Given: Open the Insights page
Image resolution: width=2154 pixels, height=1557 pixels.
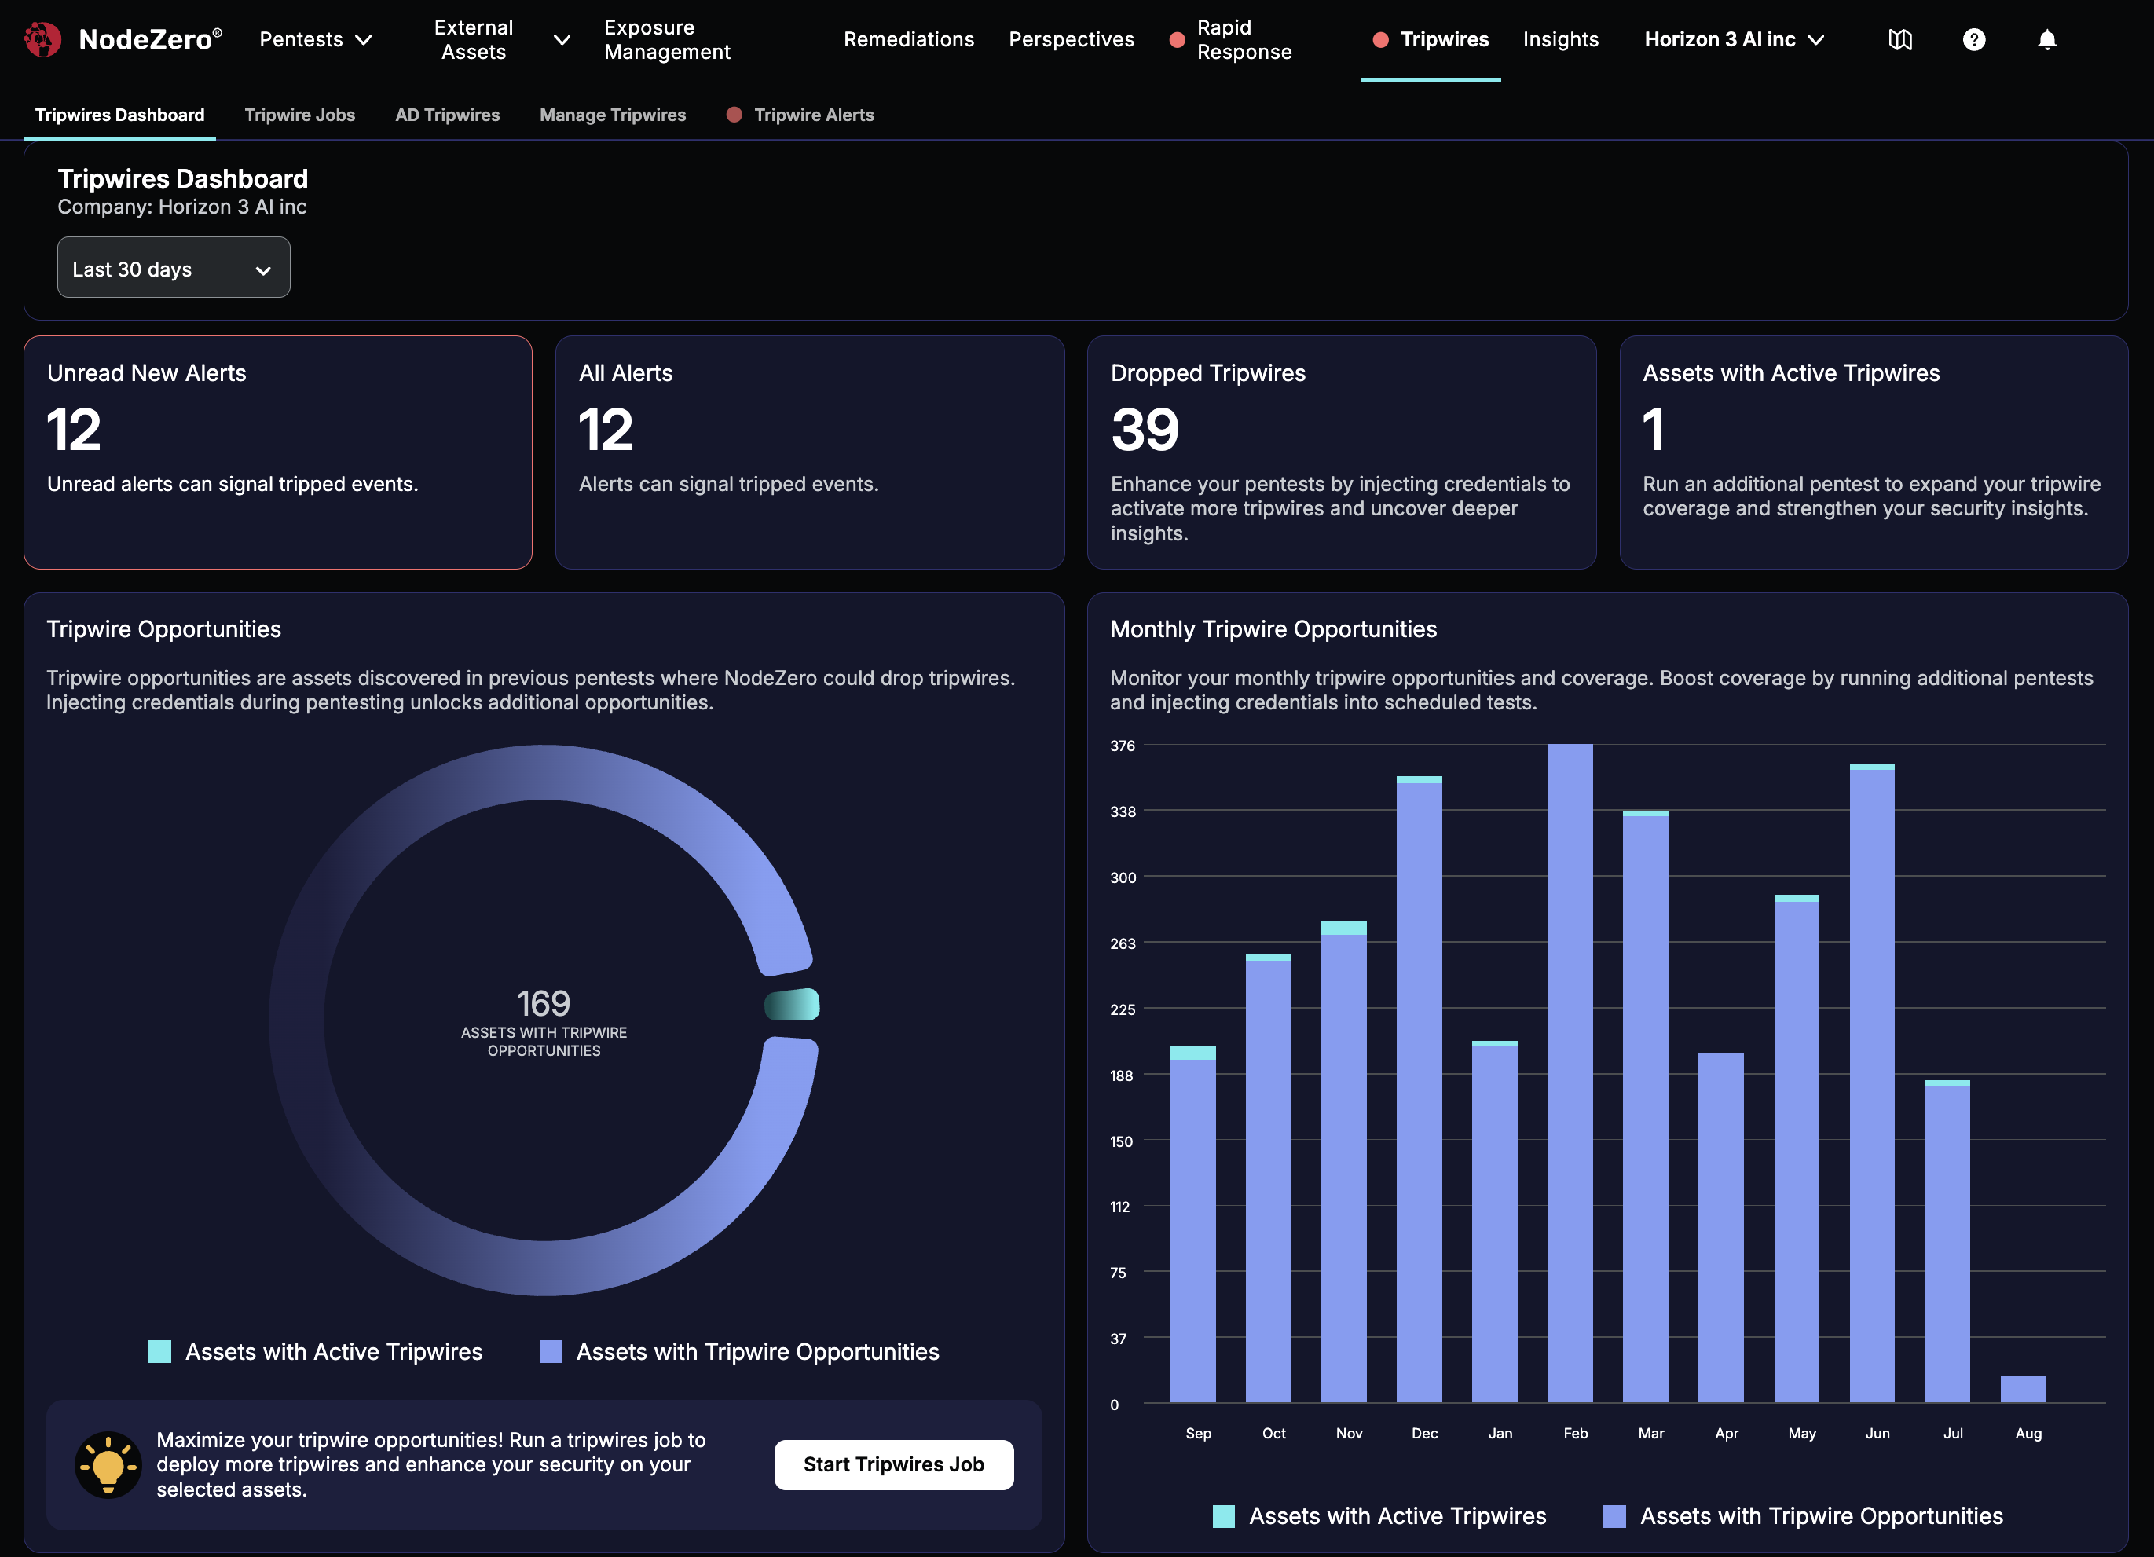Looking at the screenshot, I should 1560,39.
